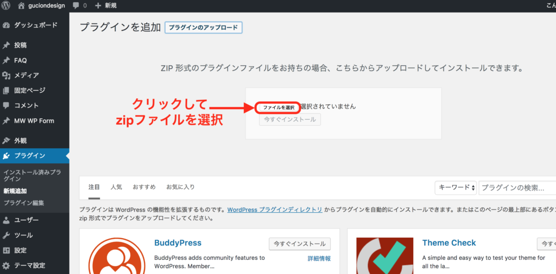Click the WordPress logo icon in admin bar
The width and height of the screenshot is (556, 274).
7,6
